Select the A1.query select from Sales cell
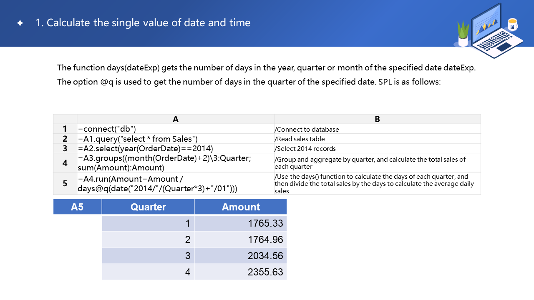Image resolution: width=534 pixels, height=300 pixels. [175, 139]
